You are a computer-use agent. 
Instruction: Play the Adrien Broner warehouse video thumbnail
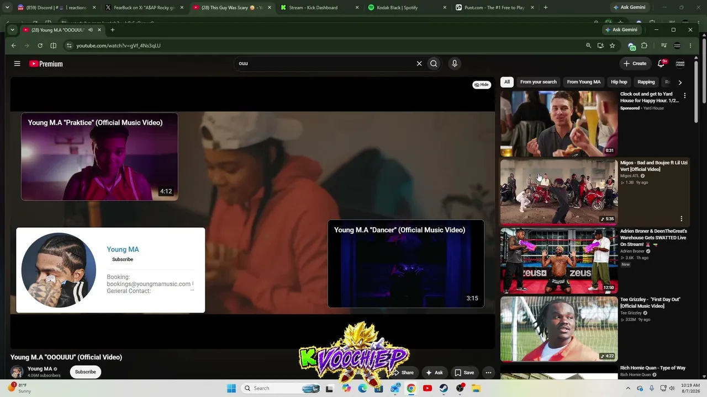[559, 260]
